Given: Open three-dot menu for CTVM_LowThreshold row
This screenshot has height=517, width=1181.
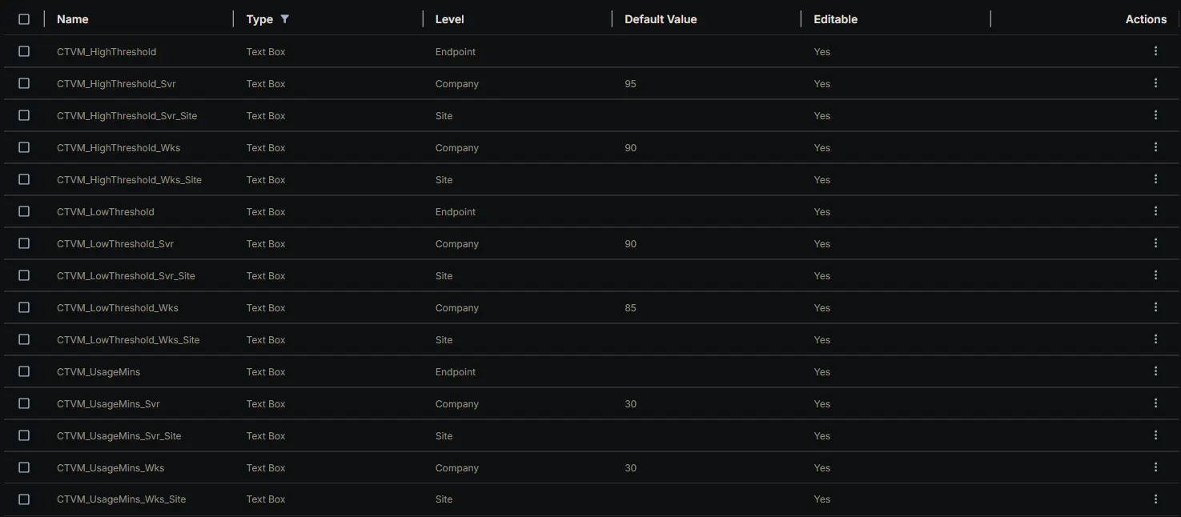Looking at the screenshot, I should pos(1155,211).
